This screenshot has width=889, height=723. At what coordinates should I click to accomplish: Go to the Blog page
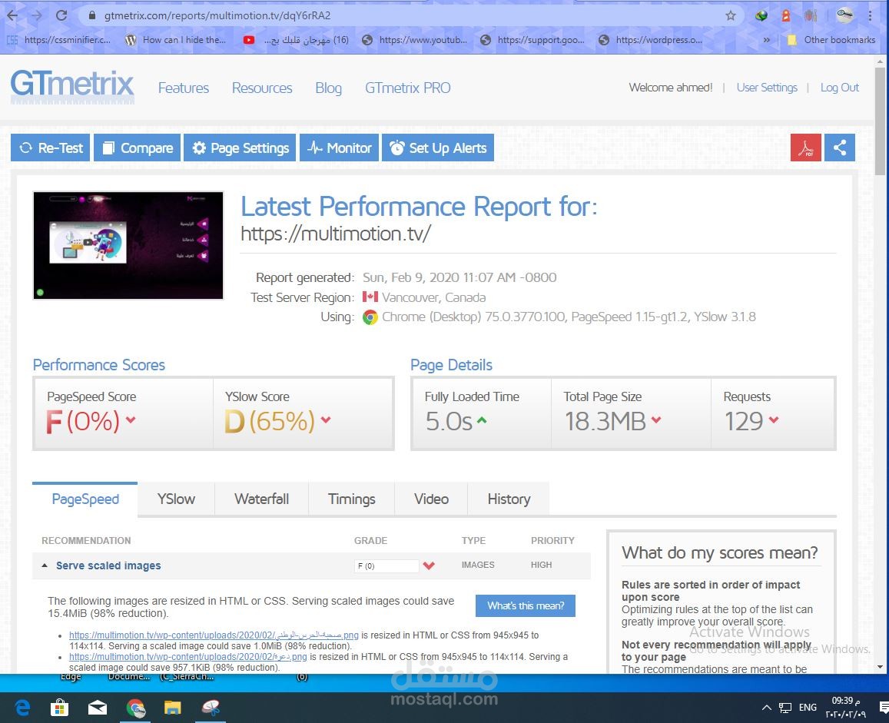pos(328,88)
